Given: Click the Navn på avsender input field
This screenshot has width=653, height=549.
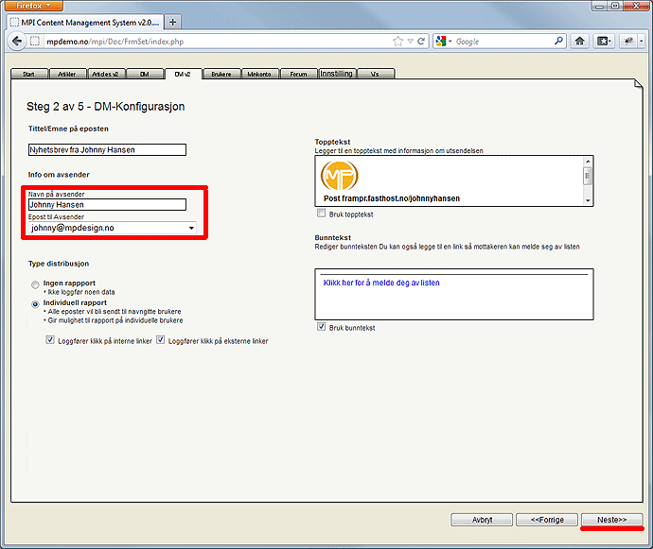Looking at the screenshot, I should click(x=107, y=205).
